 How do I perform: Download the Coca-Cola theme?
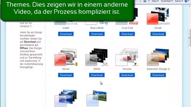click(127, 34)
